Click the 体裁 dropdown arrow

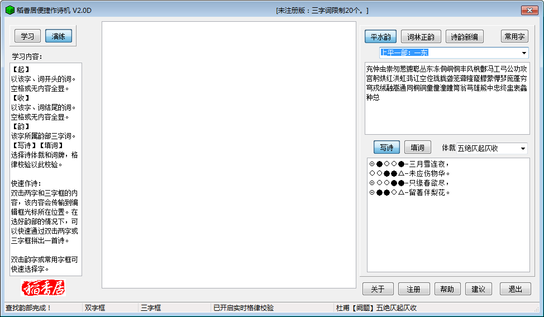(x=523, y=148)
